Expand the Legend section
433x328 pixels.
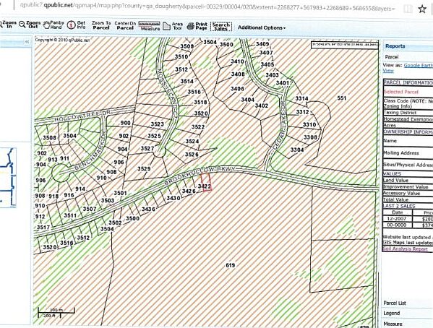click(x=391, y=313)
